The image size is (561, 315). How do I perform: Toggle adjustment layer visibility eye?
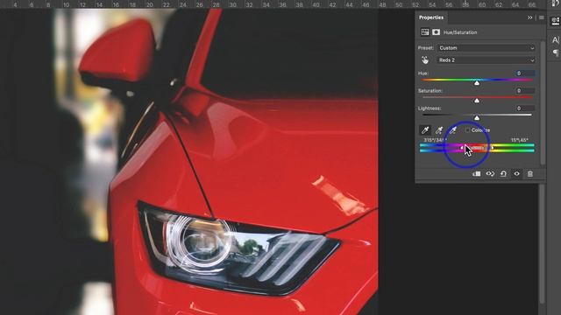[516, 174]
